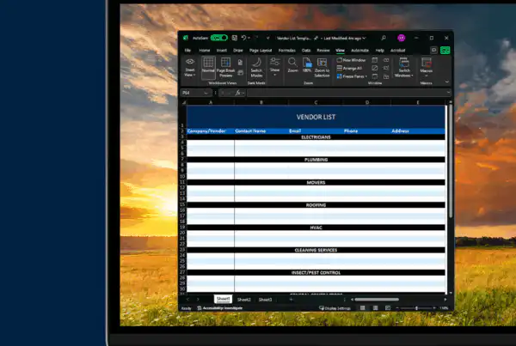Image resolution: width=516 pixels, height=346 pixels.
Task: Click the zoom slider in status bar
Action: coord(416,308)
